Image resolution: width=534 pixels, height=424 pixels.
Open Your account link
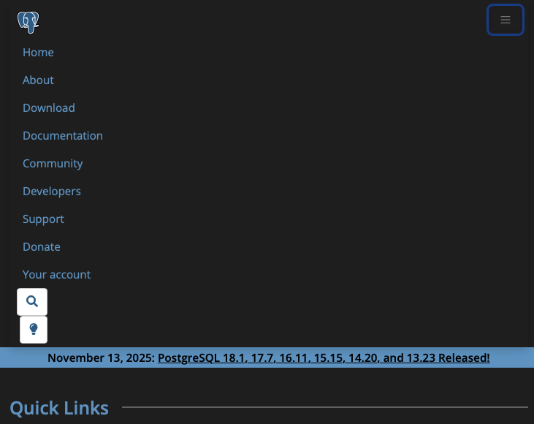[57, 275]
